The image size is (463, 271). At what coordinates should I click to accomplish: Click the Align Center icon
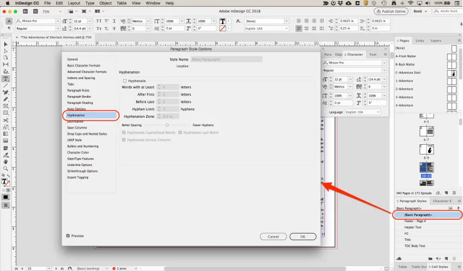pos(306,21)
